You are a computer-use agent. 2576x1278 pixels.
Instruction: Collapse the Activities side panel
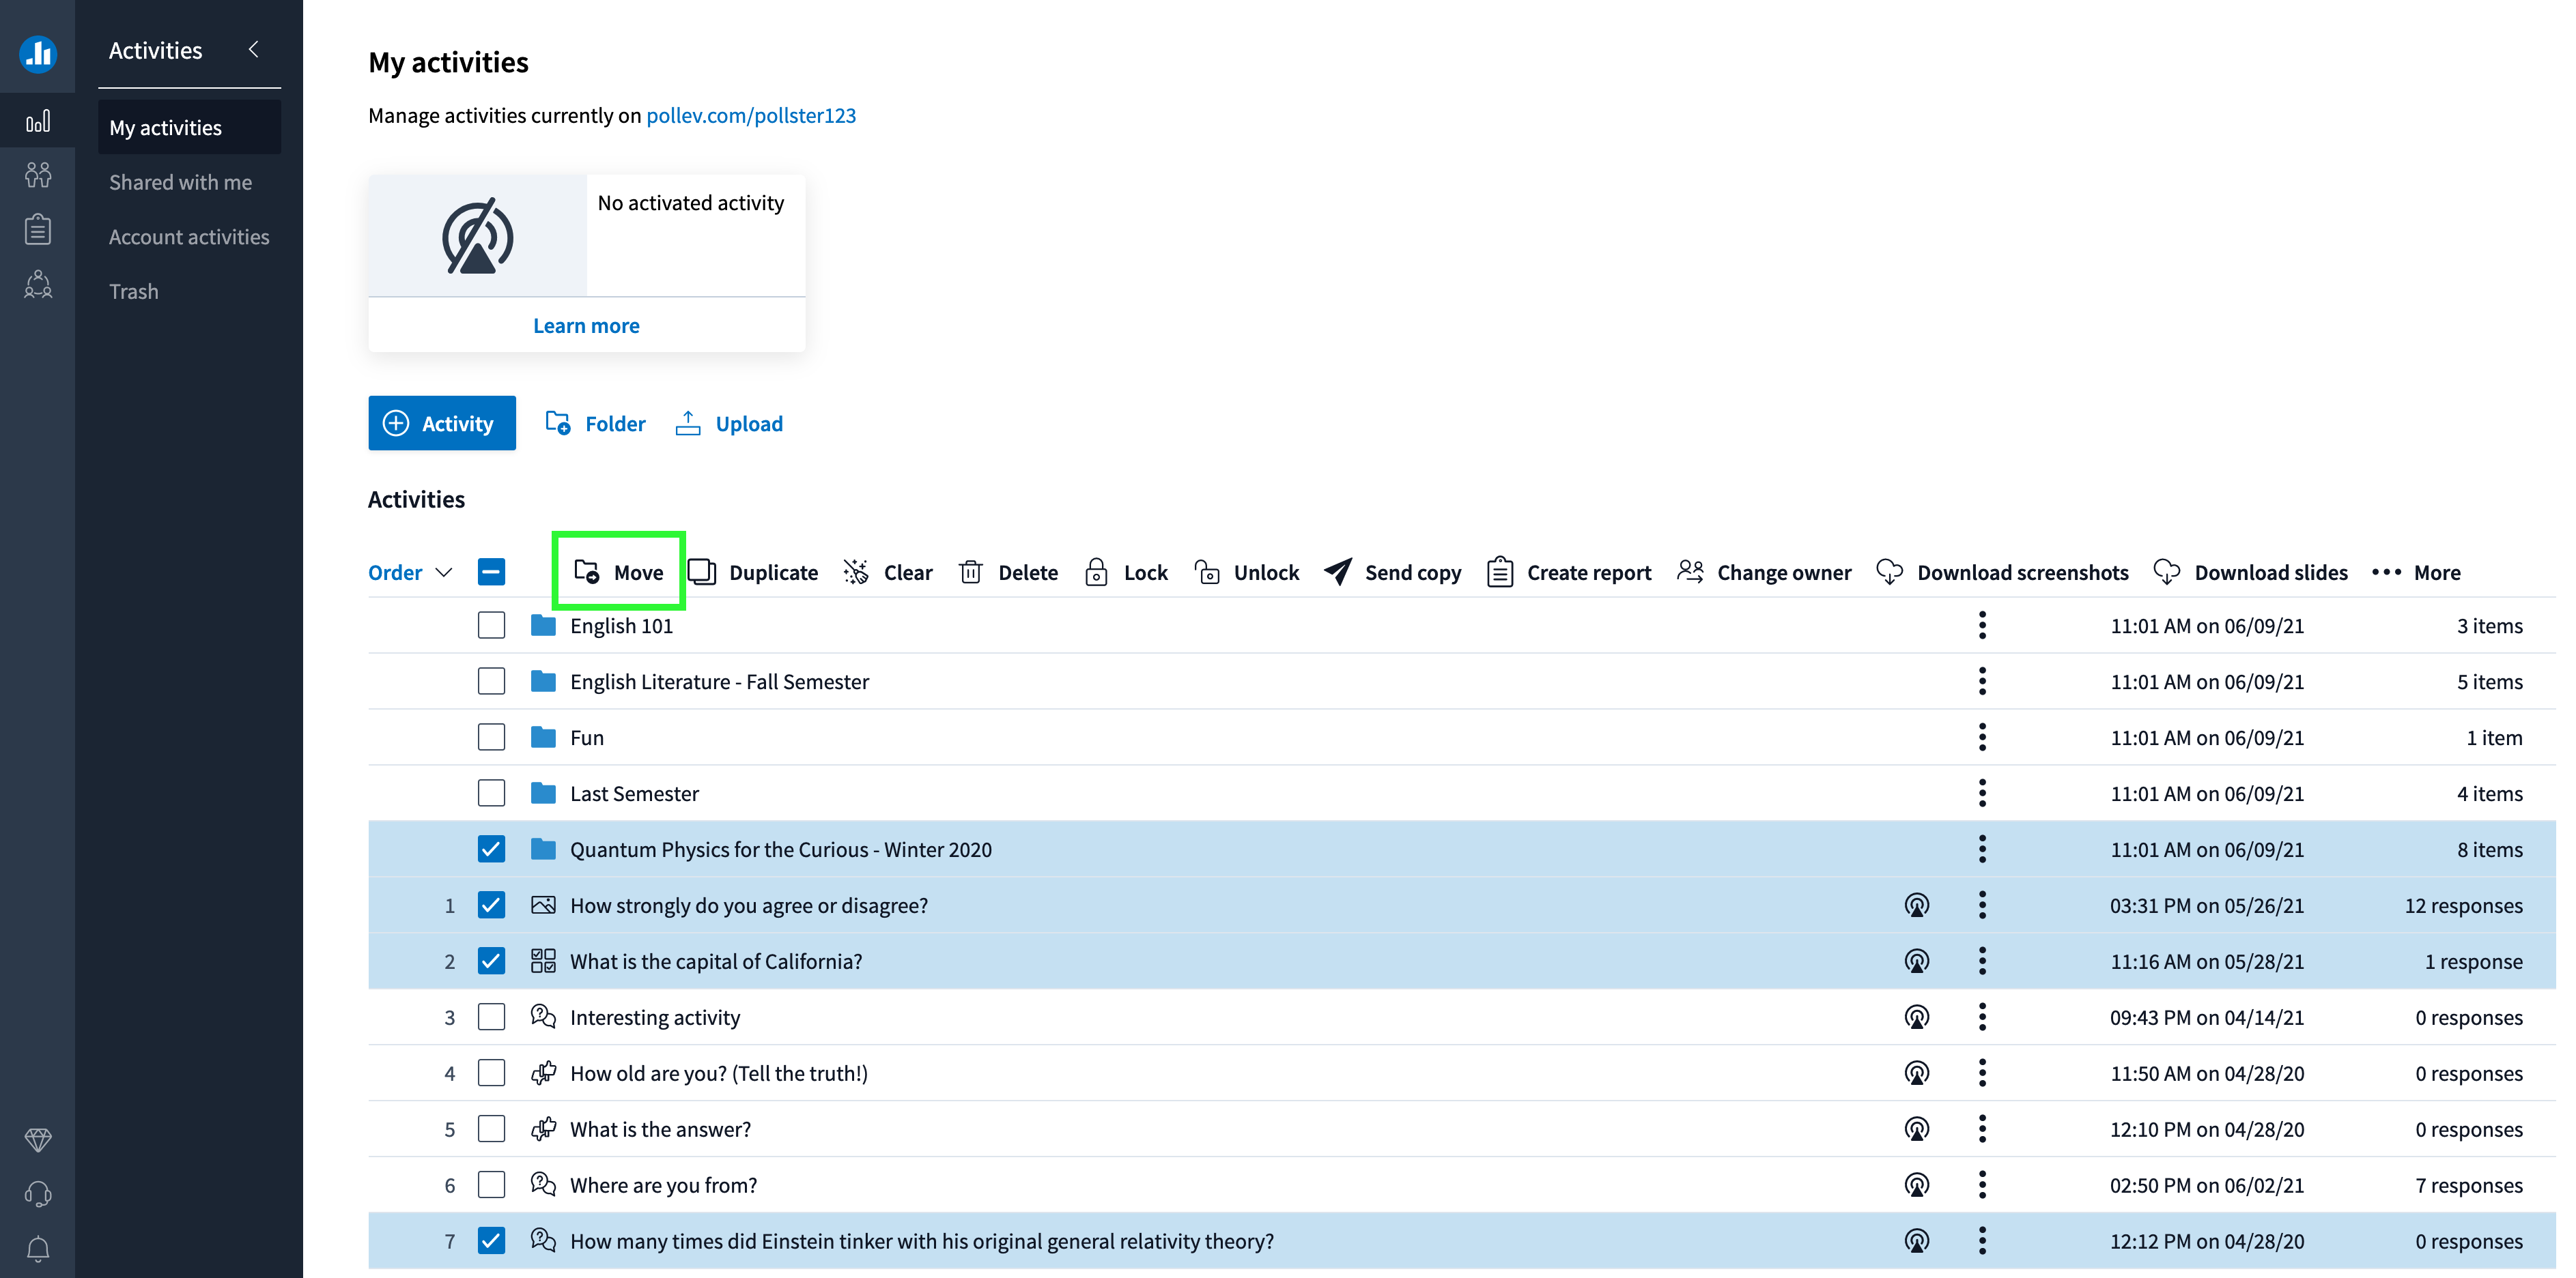(x=254, y=49)
